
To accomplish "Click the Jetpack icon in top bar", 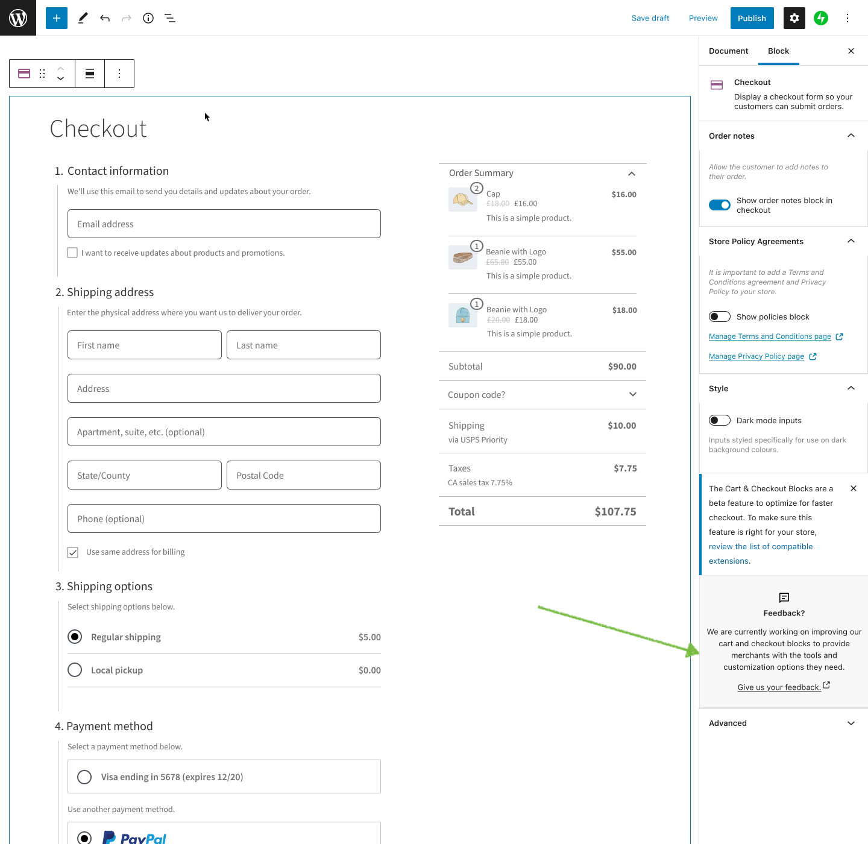I will [821, 18].
